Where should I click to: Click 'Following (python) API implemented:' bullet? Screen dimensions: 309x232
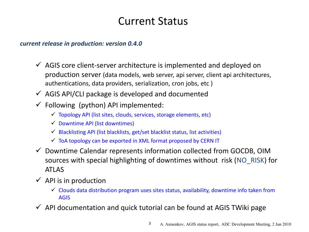[104, 105]
